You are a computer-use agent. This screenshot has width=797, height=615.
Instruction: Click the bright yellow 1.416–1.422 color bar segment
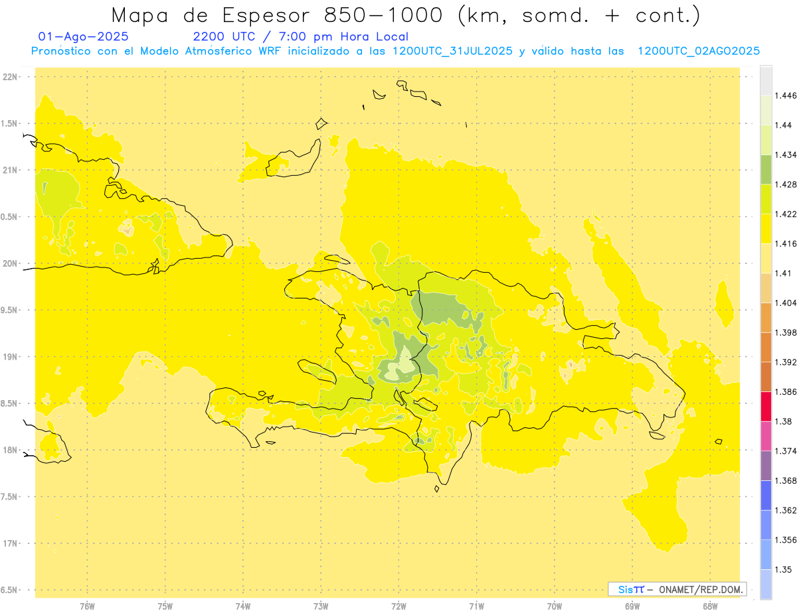point(766,229)
